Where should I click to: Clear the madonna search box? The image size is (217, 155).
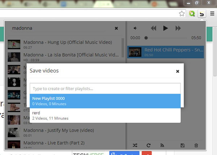click(x=116, y=28)
